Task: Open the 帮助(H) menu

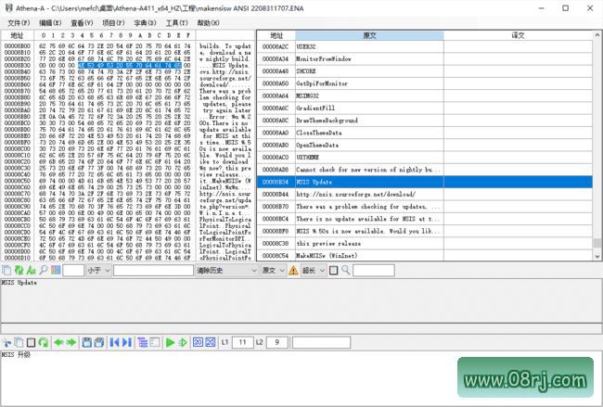Action: pos(208,23)
